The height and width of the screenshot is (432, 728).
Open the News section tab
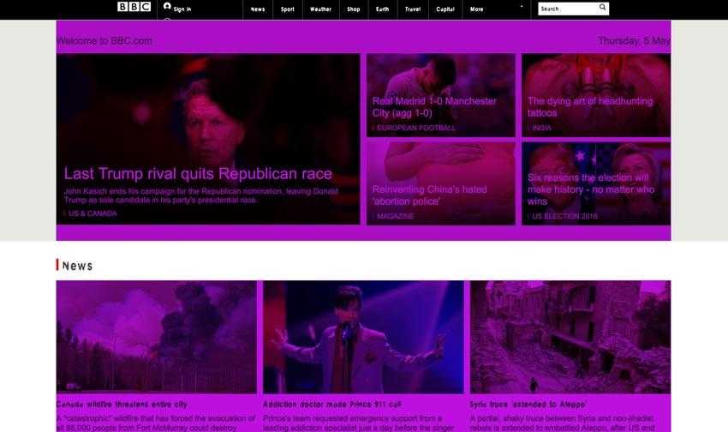pyautogui.click(x=258, y=9)
